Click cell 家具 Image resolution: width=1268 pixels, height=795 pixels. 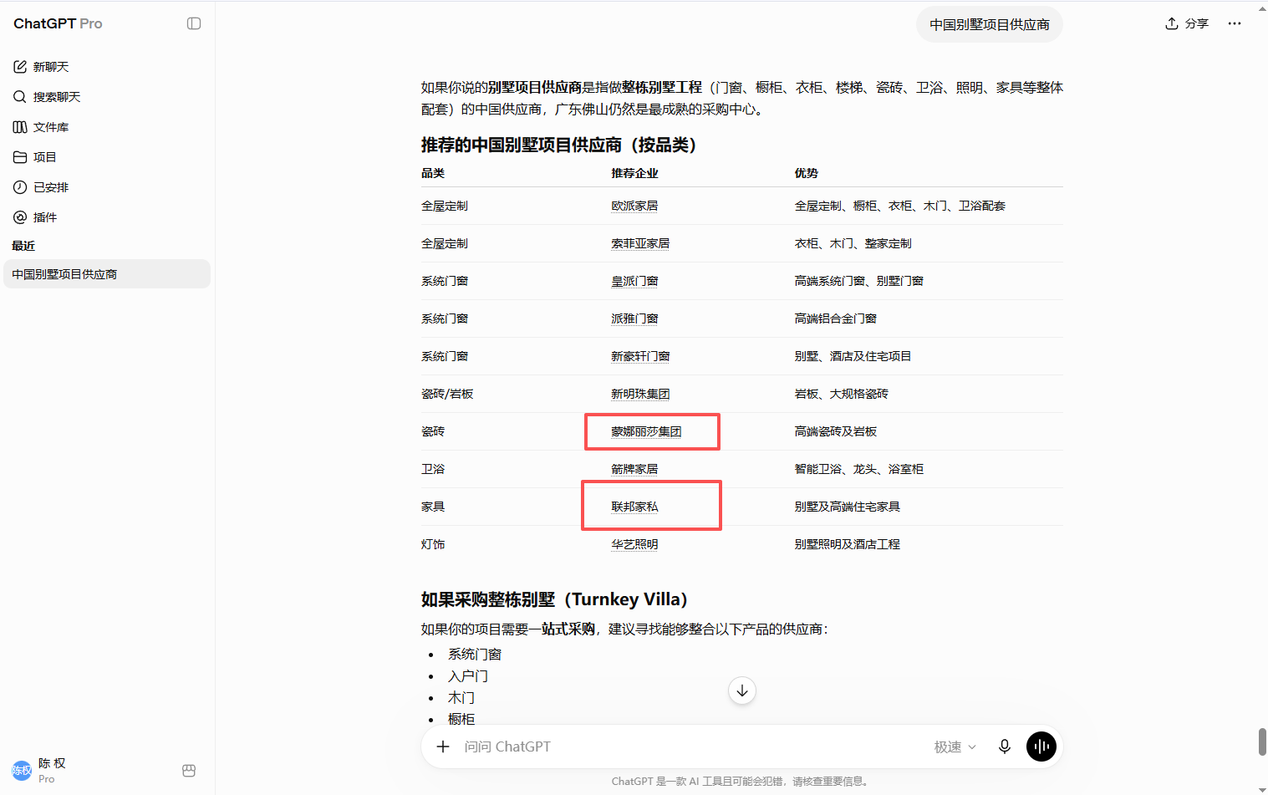click(433, 507)
